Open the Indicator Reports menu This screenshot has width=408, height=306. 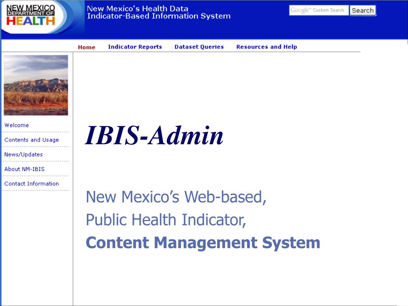(x=135, y=47)
